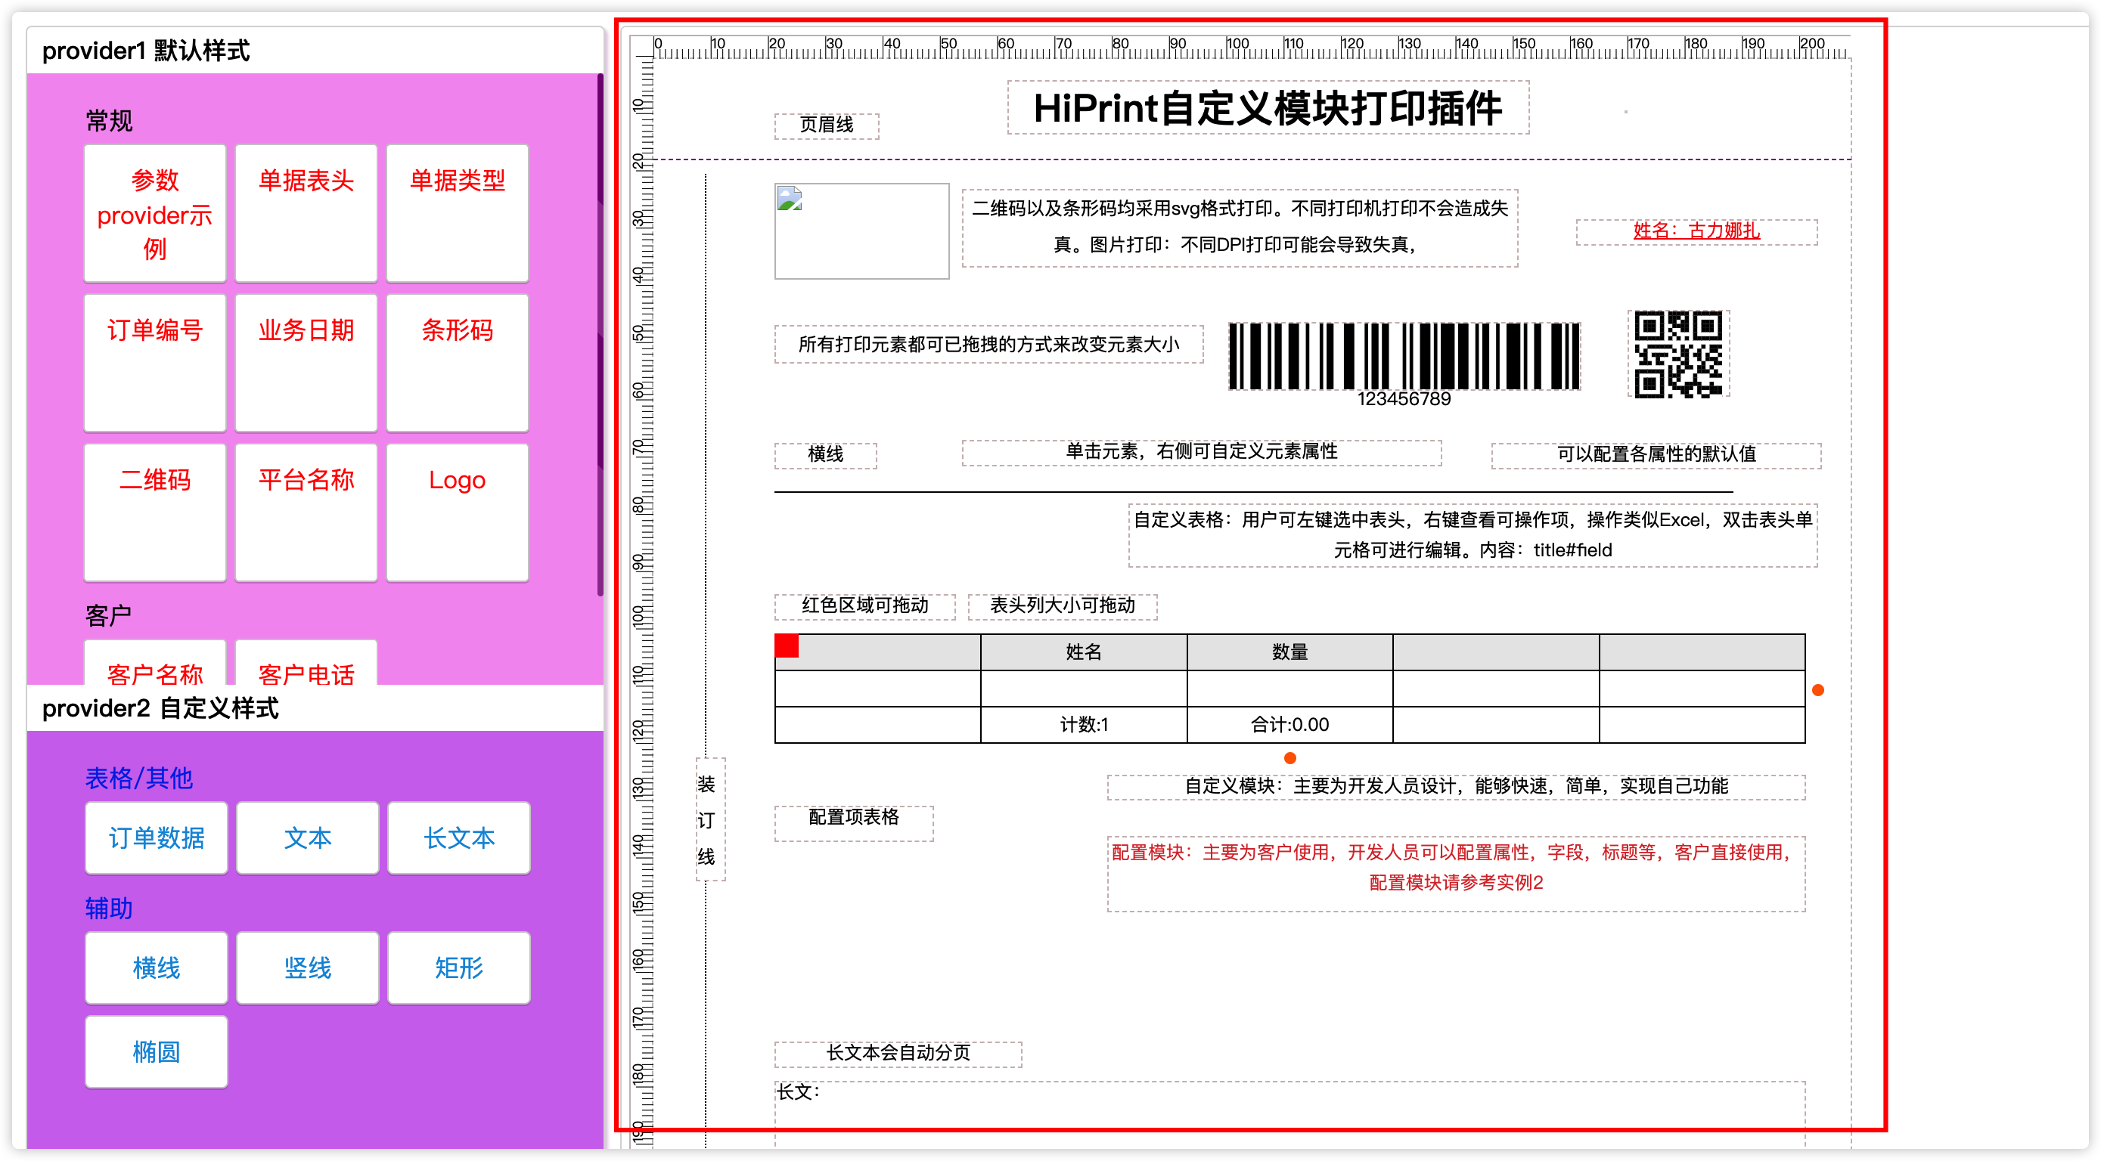The height and width of the screenshot is (1161, 2101).
Task: Click the 数量 table header cell
Action: pyautogui.click(x=1289, y=652)
